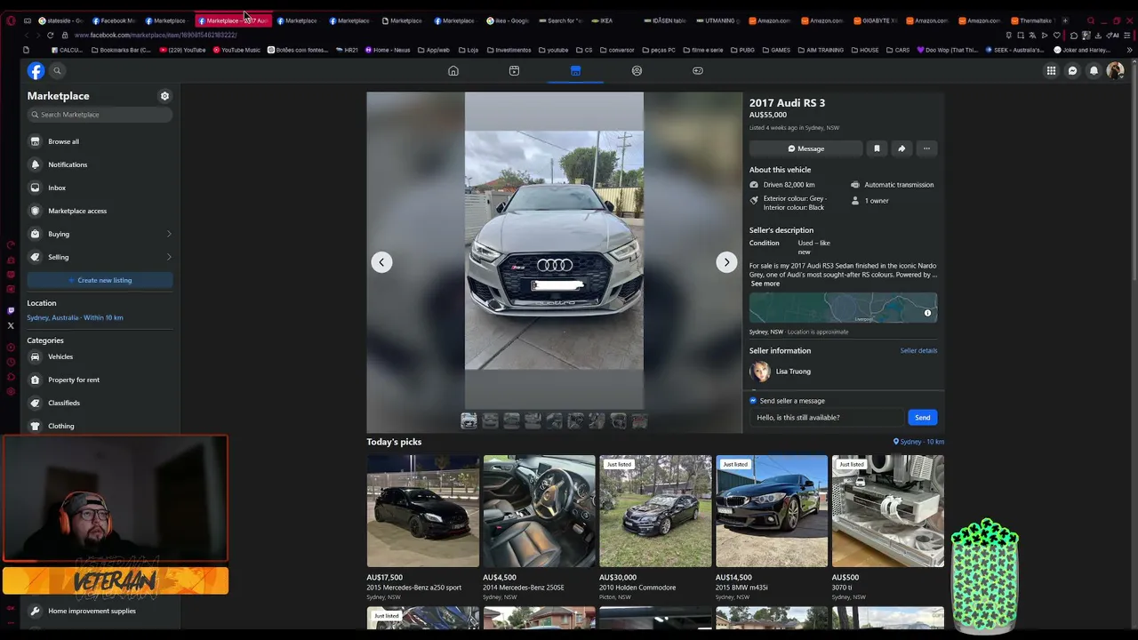
Task: Share the Audi RS 3 listing
Action: coord(902,148)
